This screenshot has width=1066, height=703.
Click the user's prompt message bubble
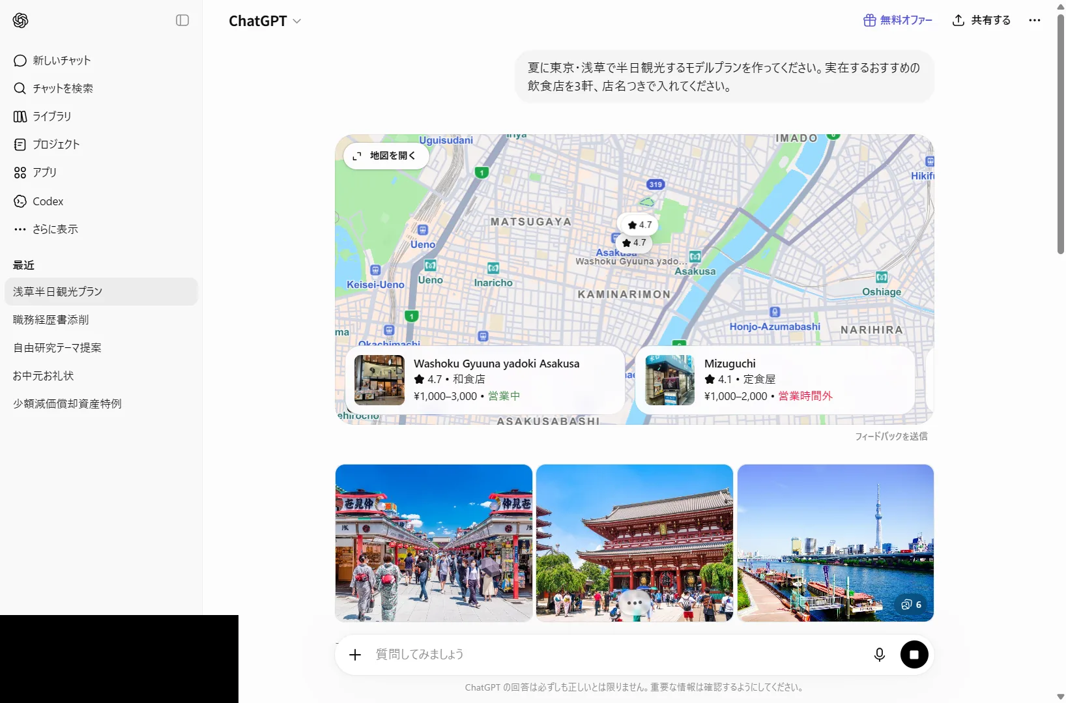tap(725, 77)
